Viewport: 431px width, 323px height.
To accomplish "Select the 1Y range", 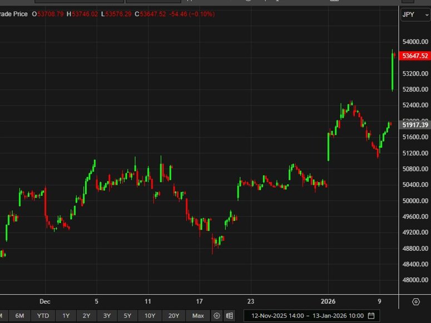I will (x=66, y=316).
